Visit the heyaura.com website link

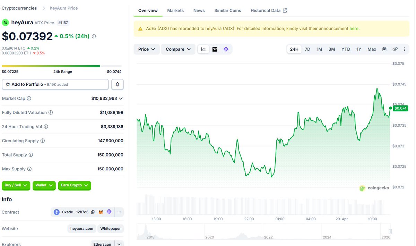(x=81, y=229)
